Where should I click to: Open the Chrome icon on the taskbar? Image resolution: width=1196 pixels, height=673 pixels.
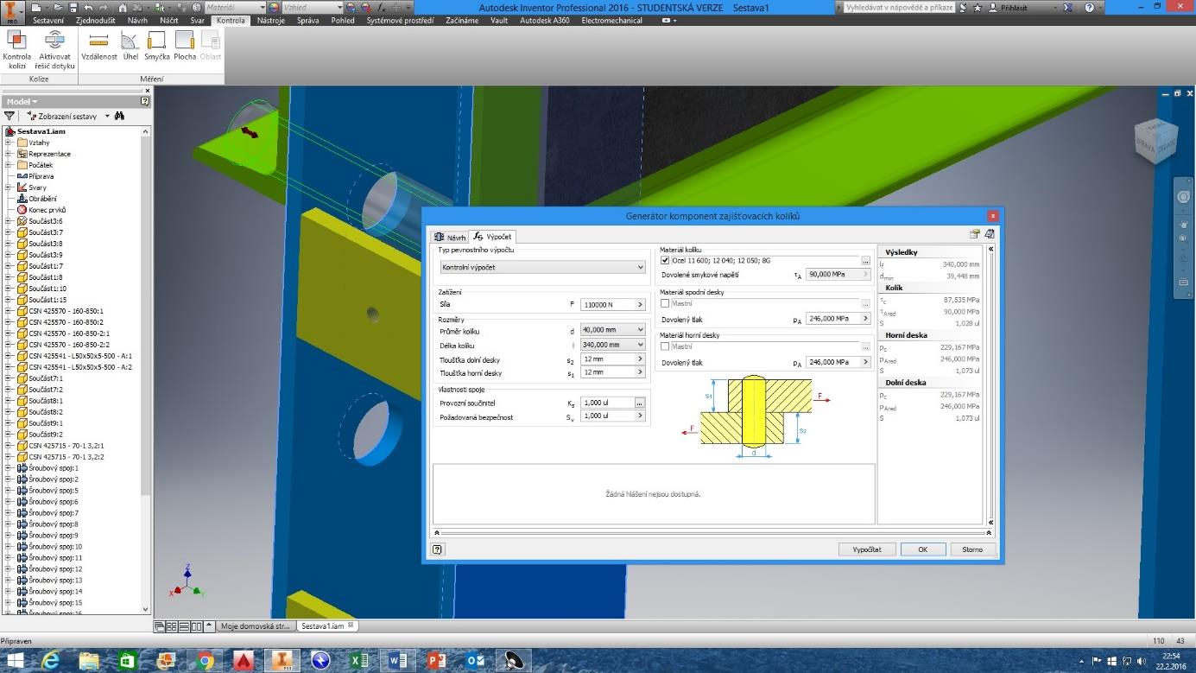pos(206,661)
